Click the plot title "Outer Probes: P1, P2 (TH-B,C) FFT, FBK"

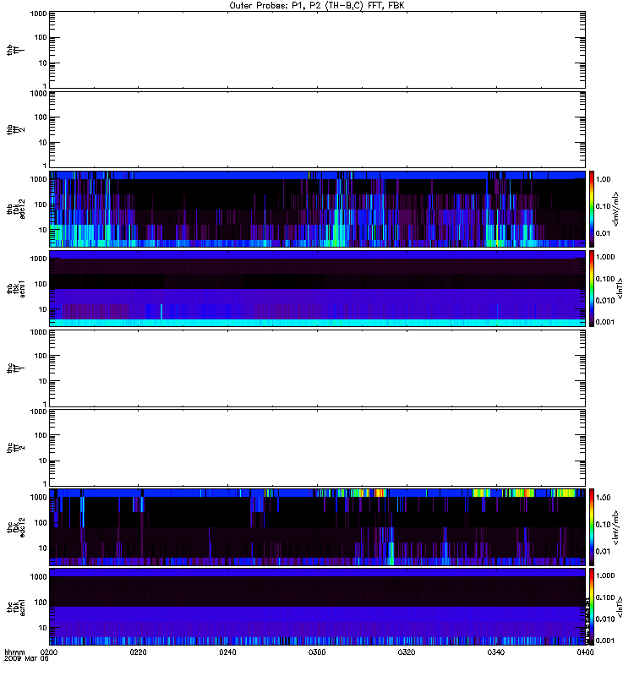pos(317,6)
